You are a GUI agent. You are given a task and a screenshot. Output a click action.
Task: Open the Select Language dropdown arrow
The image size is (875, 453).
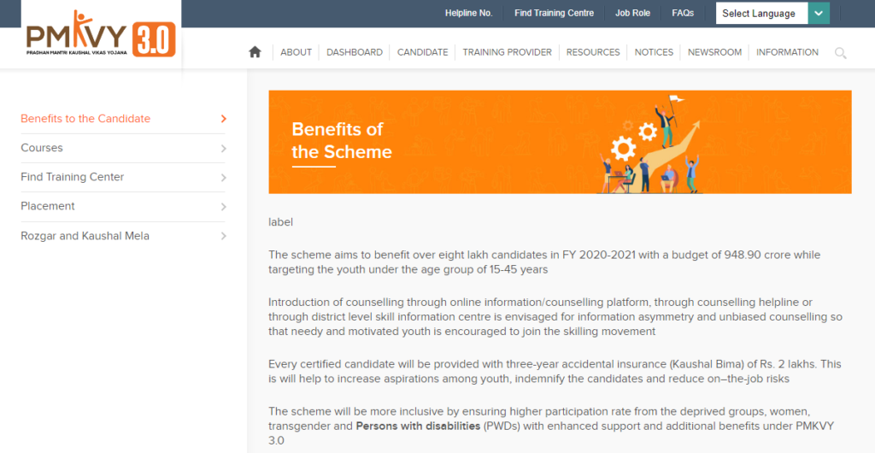819,14
